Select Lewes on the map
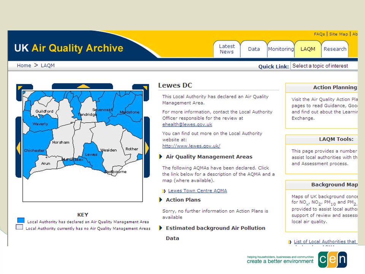365x274 pixels. [91, 155]
